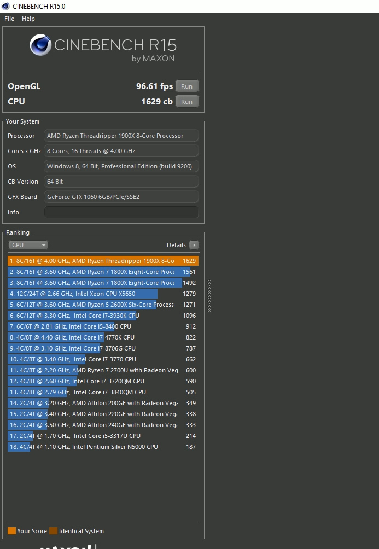Click the Cinebench app icon in title bar
Screen dimensions: 379x549
pos(5,7)
